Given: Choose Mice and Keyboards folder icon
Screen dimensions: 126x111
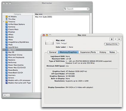Looking at the screenshot, I should point(7,57).
